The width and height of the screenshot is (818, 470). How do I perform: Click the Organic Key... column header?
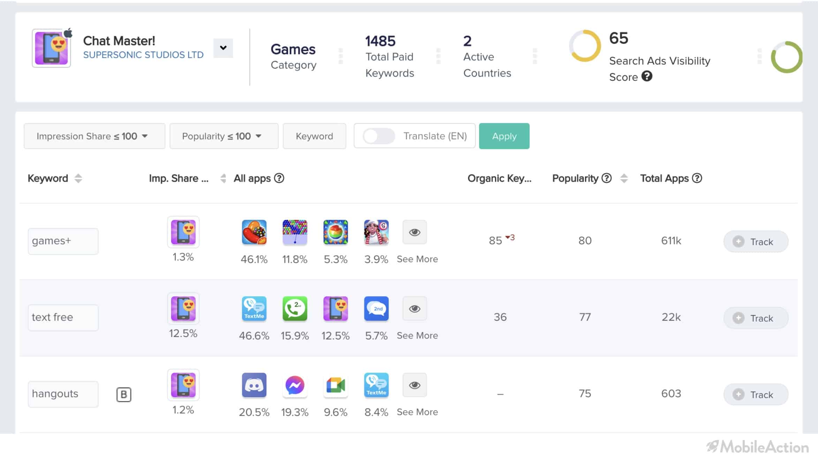499,178
